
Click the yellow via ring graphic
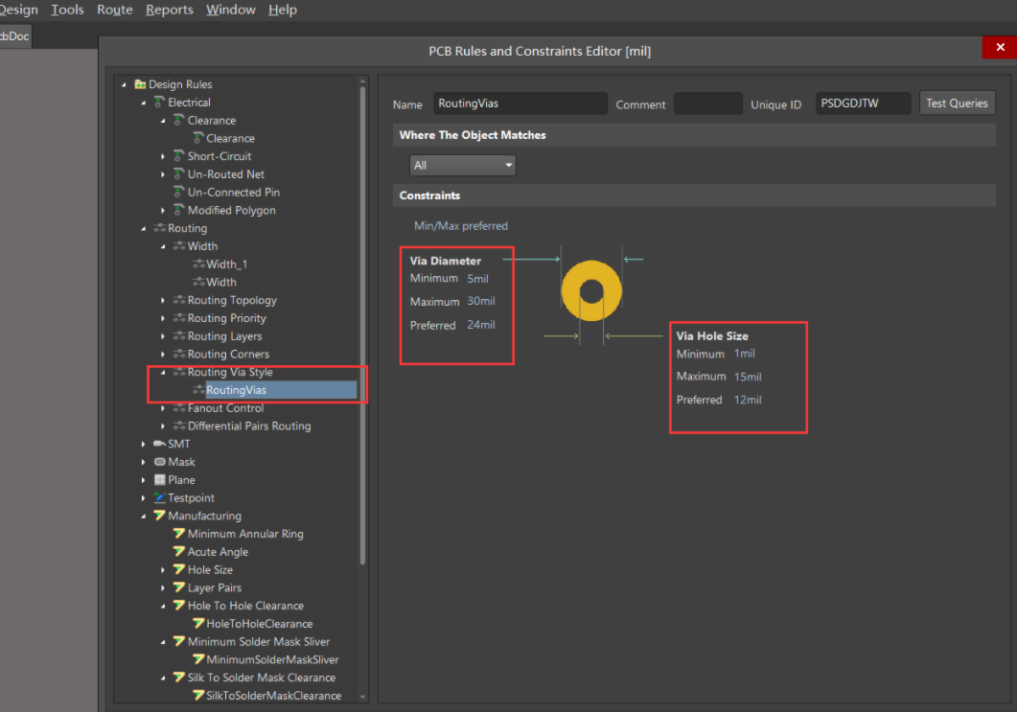tap(591, 290)
